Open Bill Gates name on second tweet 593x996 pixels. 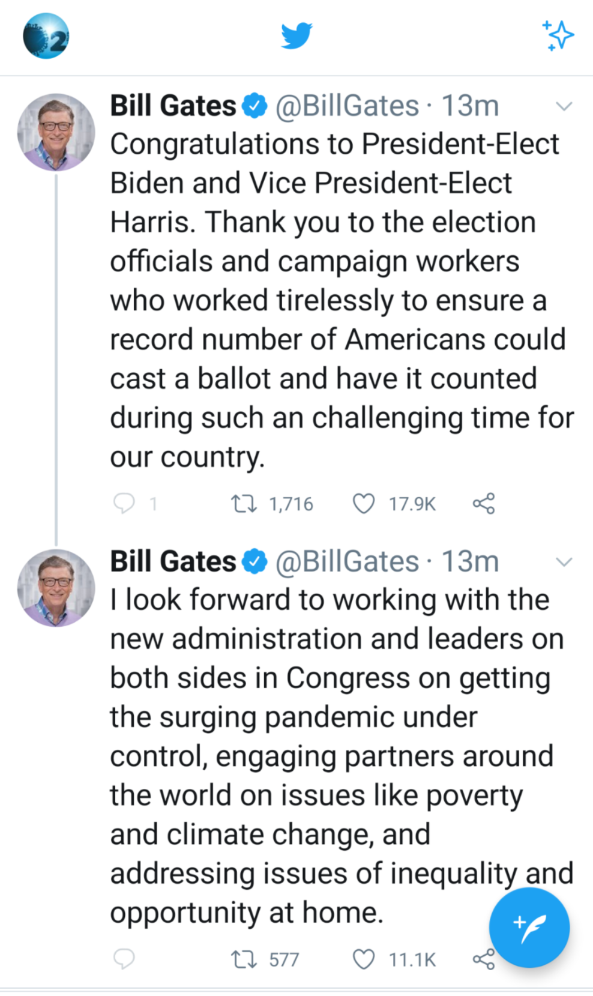click(173, 562)
